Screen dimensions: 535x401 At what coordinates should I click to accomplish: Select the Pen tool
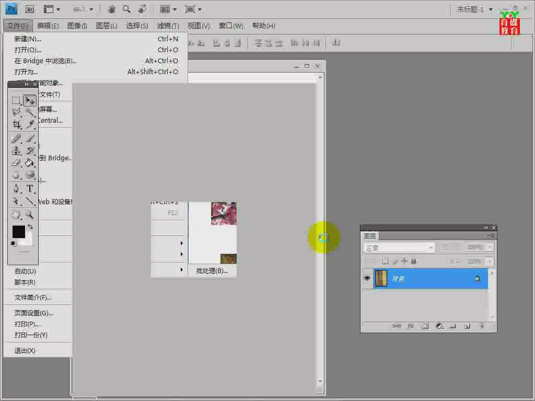[16, 188]
